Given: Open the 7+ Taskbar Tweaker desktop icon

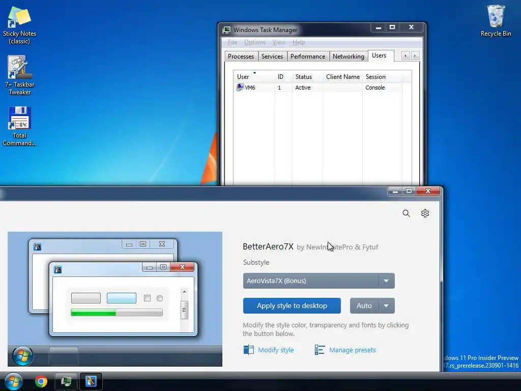Looking at the screenshot, I should tap(19, 75).
